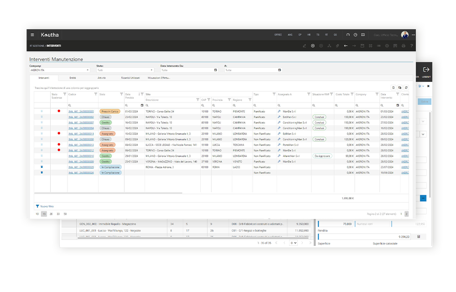Viewport: 456px width, 292px height.
Task: Select page size 20 in the pager
Action: (x=51, y=214)
